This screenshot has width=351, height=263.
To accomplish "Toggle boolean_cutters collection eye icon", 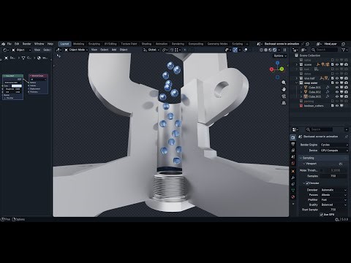I will (337, 106).
